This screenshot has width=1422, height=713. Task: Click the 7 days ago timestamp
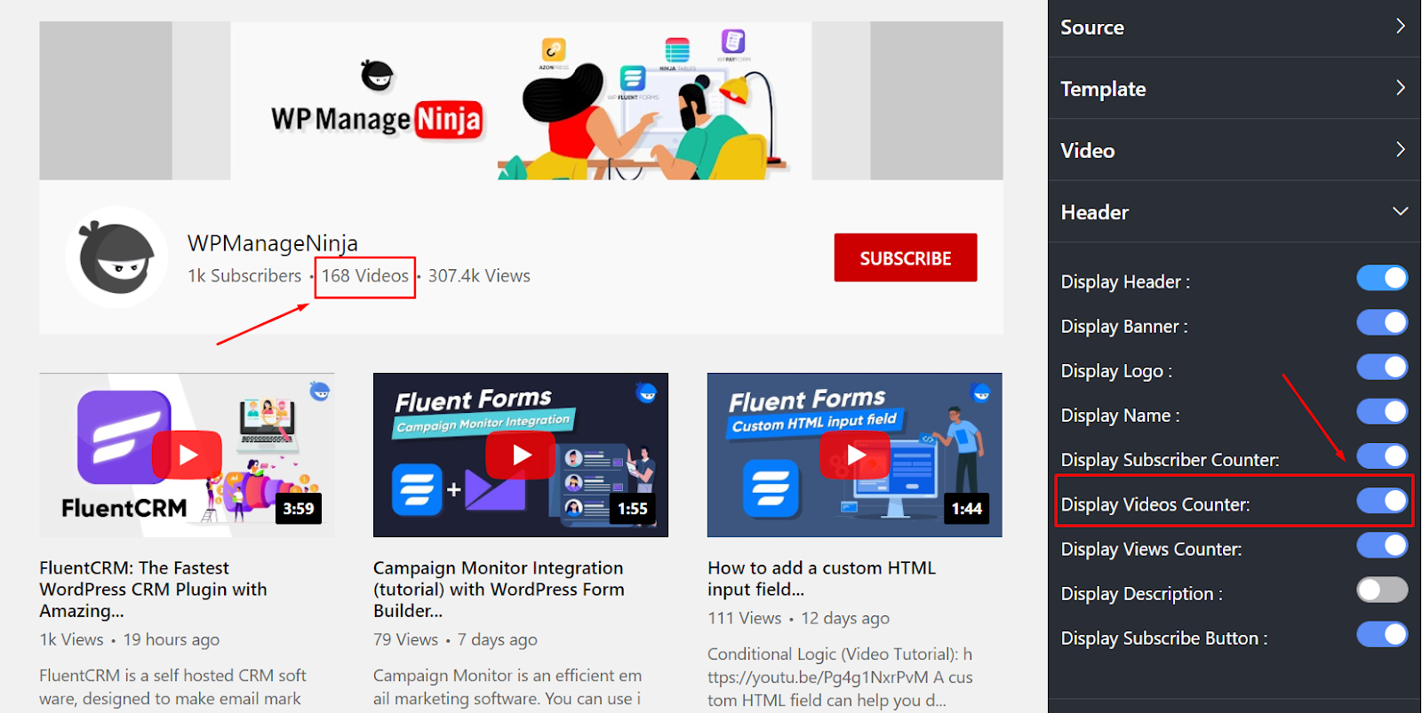click(x=498, y=640)
